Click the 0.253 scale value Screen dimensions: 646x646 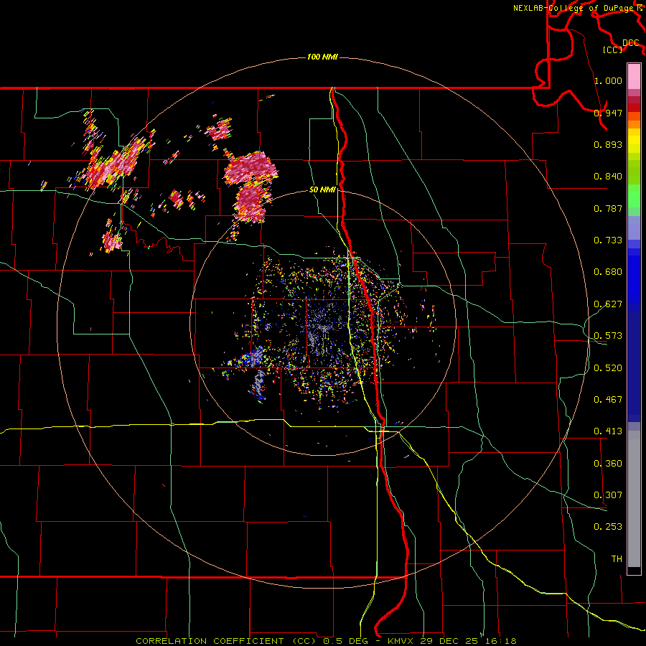[608, 527]
